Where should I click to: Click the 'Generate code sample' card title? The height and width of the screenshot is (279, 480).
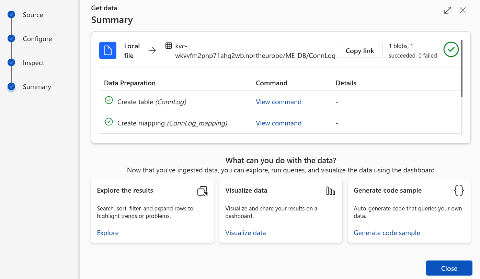388,190
